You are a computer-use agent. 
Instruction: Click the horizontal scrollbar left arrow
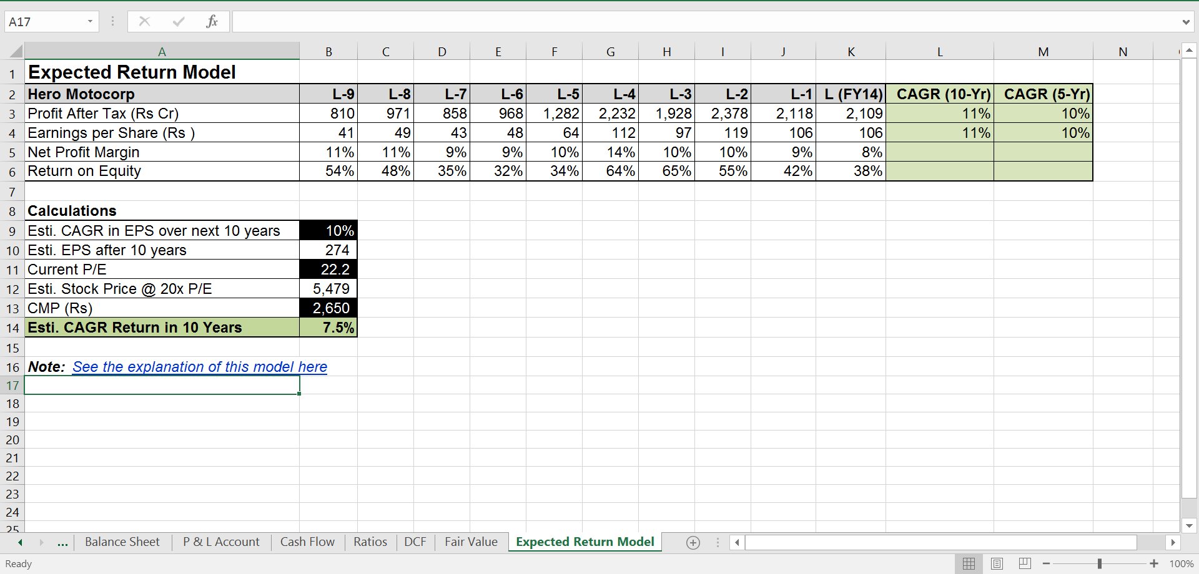(737, 542)
